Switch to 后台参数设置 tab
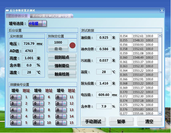 point(18,16)
